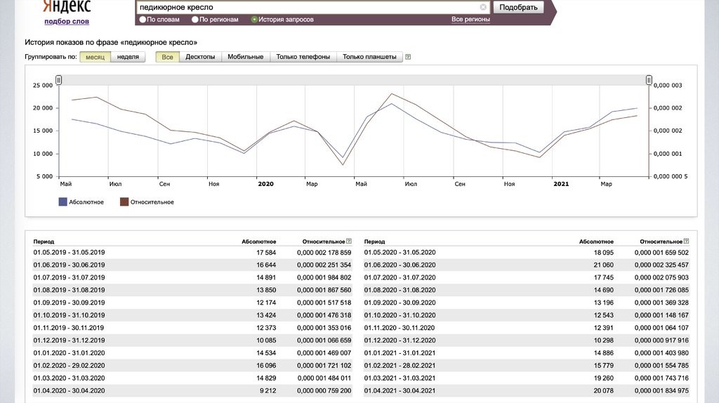Screen dimensions: 719x403
Task: Follow the 'подбор слов' link
Action: pyautogui.click(x=67, y=22)
